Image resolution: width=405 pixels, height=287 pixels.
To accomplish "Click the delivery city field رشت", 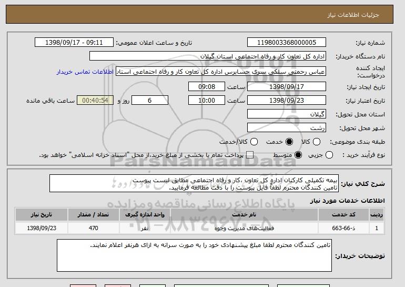I will click(287, 128).
